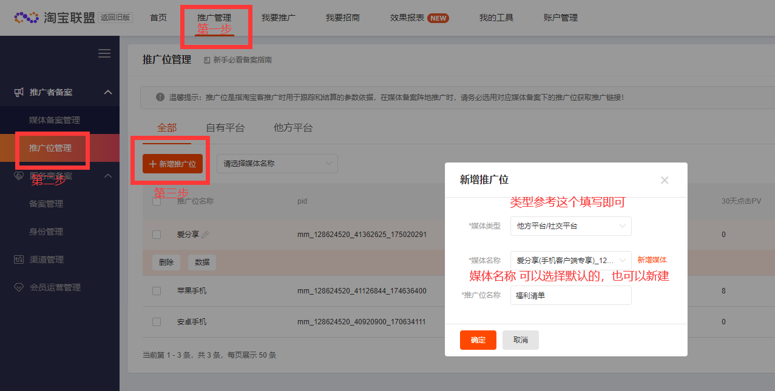This screenshot has height=391, width=775.
Task: Click the pid column header
Action: (302, 201)
